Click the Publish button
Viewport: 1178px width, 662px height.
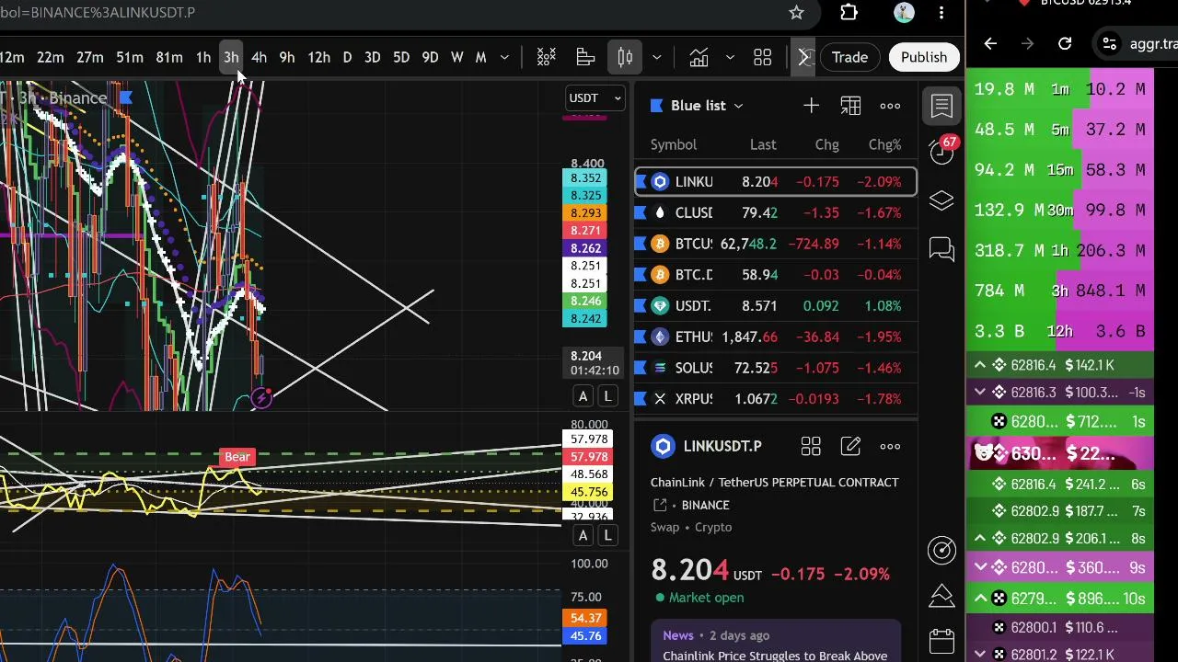point(924,57)
